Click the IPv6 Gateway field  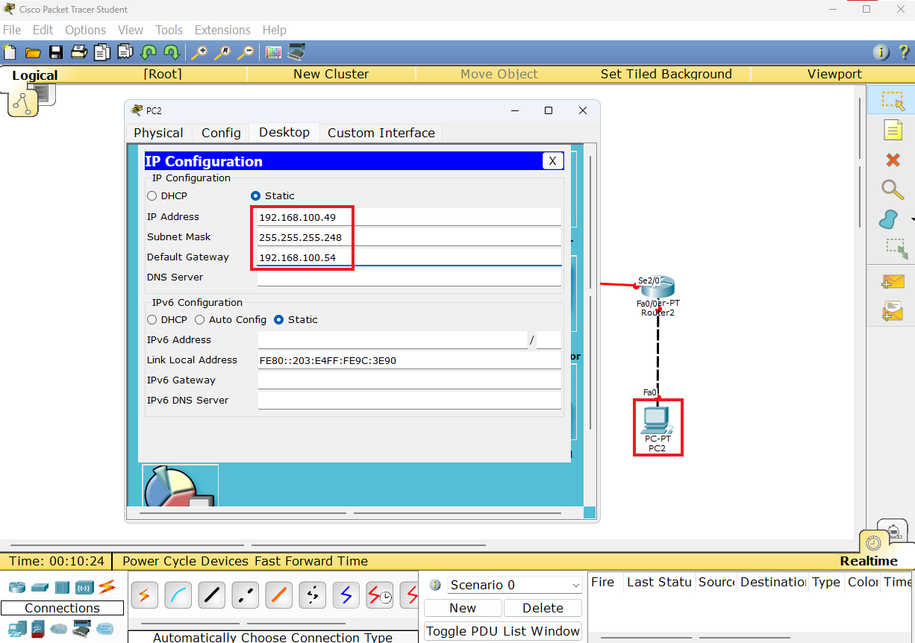409,380
